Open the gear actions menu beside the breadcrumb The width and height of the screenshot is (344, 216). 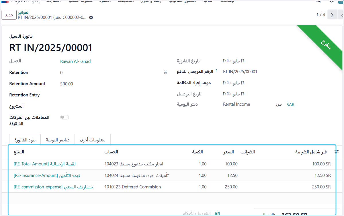[x=91, y=18]
